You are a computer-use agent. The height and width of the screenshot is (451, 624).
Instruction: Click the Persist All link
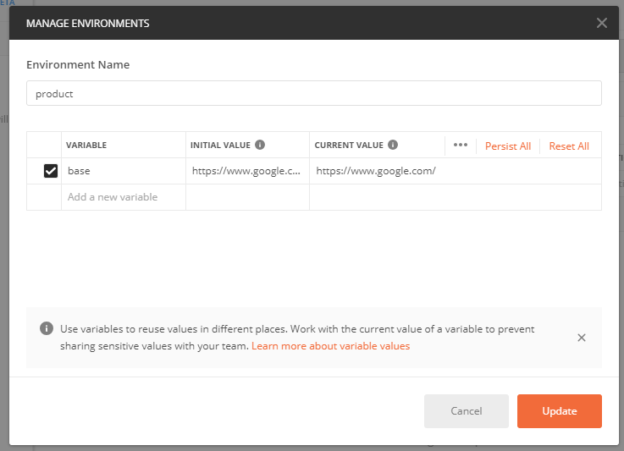(507, 146)
